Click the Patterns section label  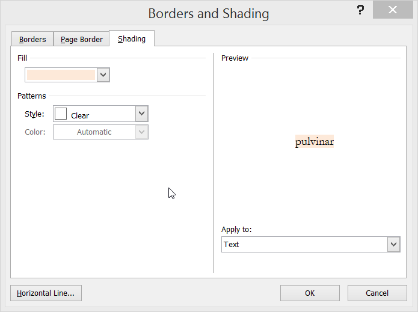(x=32, y=96)
